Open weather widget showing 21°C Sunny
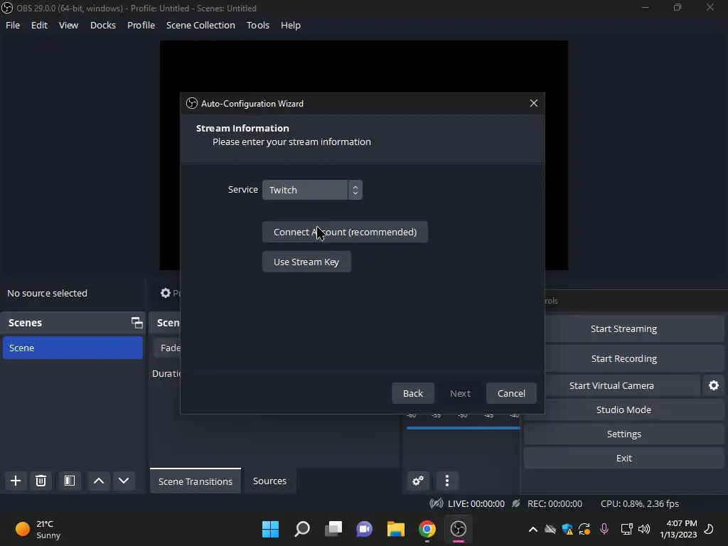This screenshot has width=728, height=546. pos(38,529)
